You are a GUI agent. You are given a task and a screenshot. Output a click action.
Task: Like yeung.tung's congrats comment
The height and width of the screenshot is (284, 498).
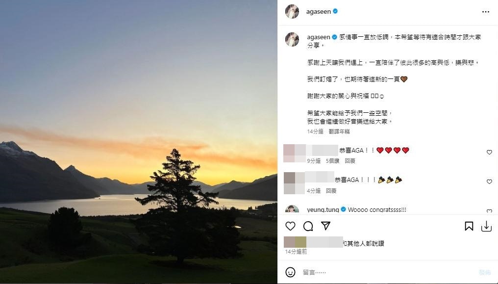tap(489, 211)
